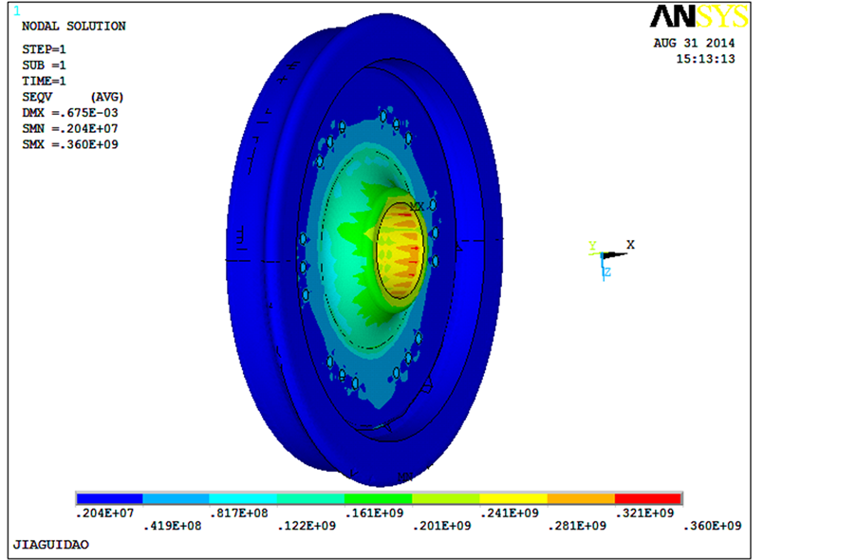Click the AUG 31 2014 date stamp

pos(694,43)
